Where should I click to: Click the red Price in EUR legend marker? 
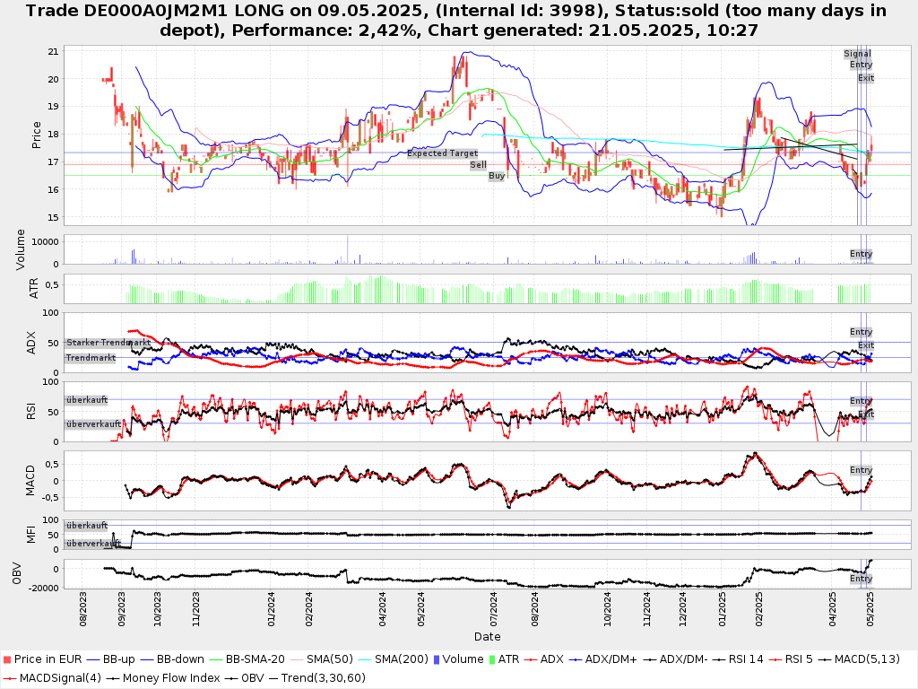[x=7, y=659]
